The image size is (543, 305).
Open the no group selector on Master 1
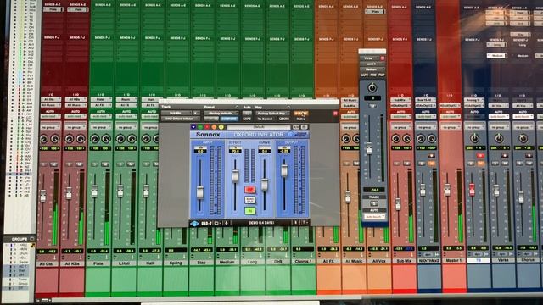[450, 127]
